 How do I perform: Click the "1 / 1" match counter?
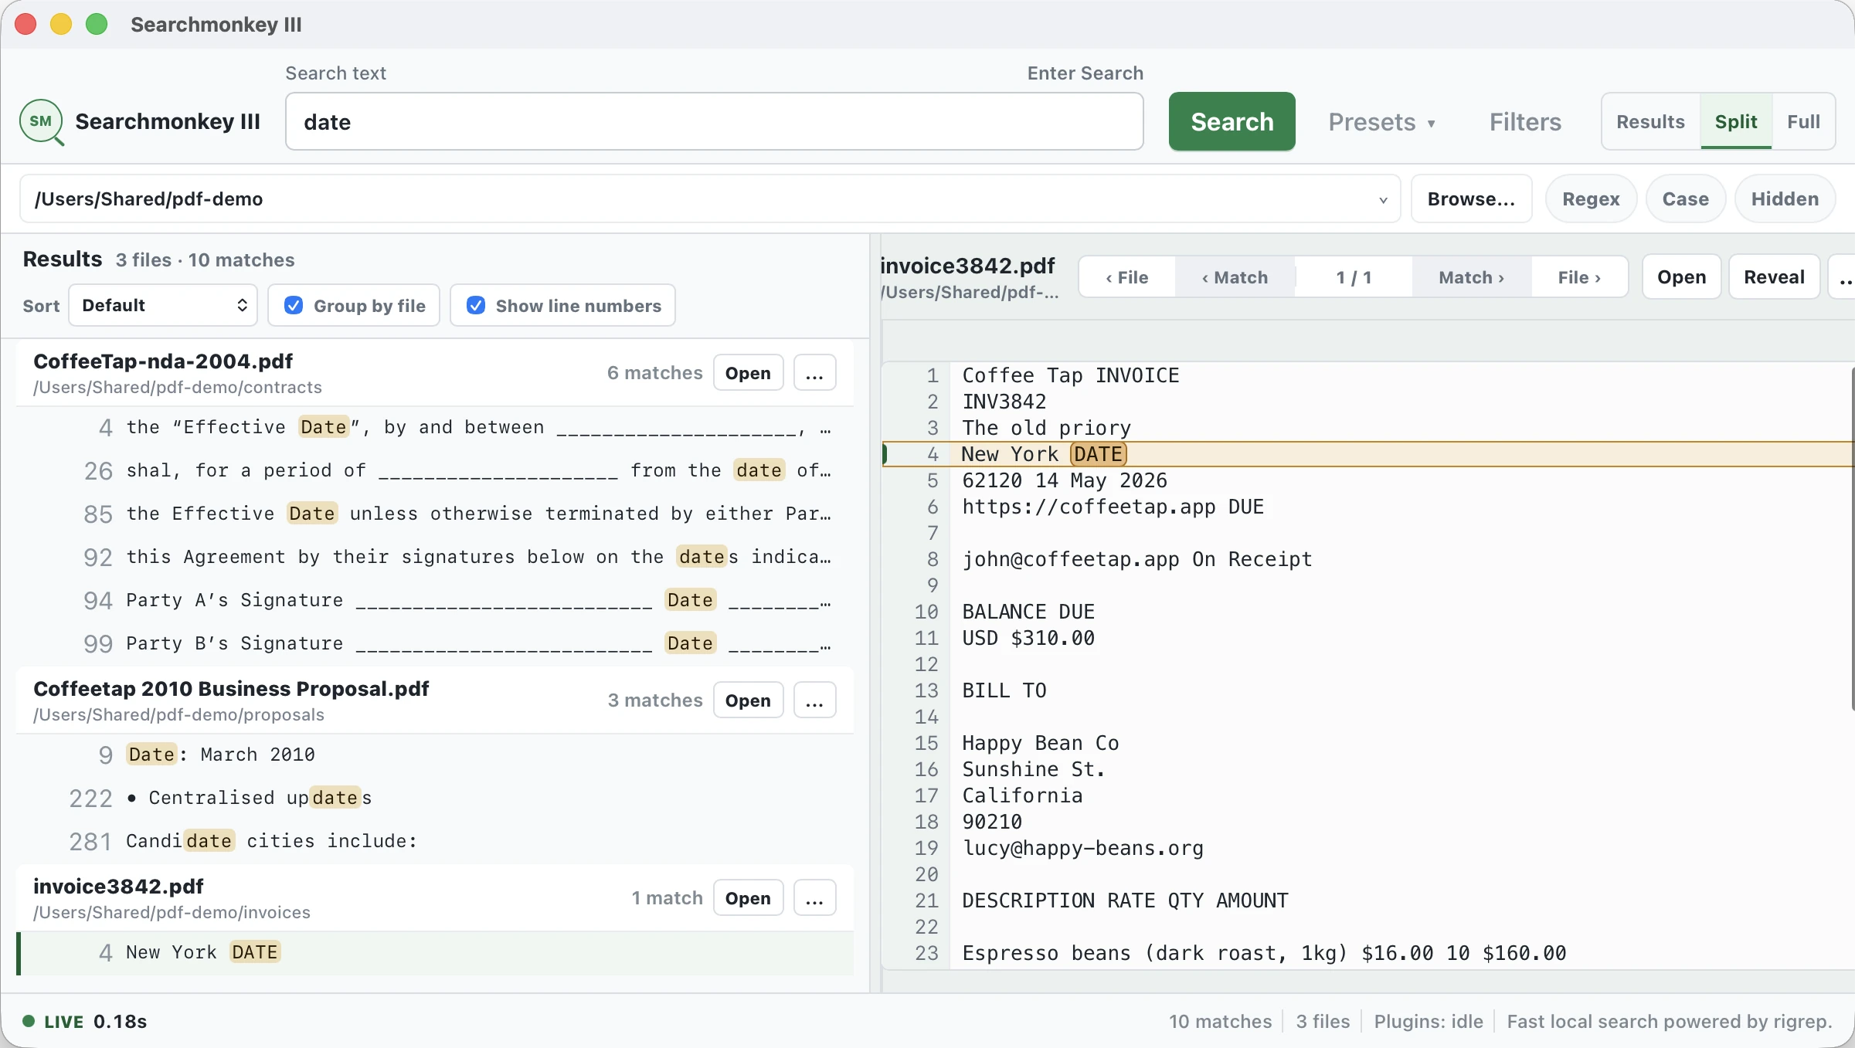(1354, 277)
